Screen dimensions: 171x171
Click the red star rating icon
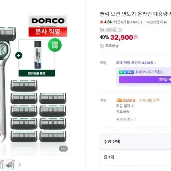tap(102, 22)
